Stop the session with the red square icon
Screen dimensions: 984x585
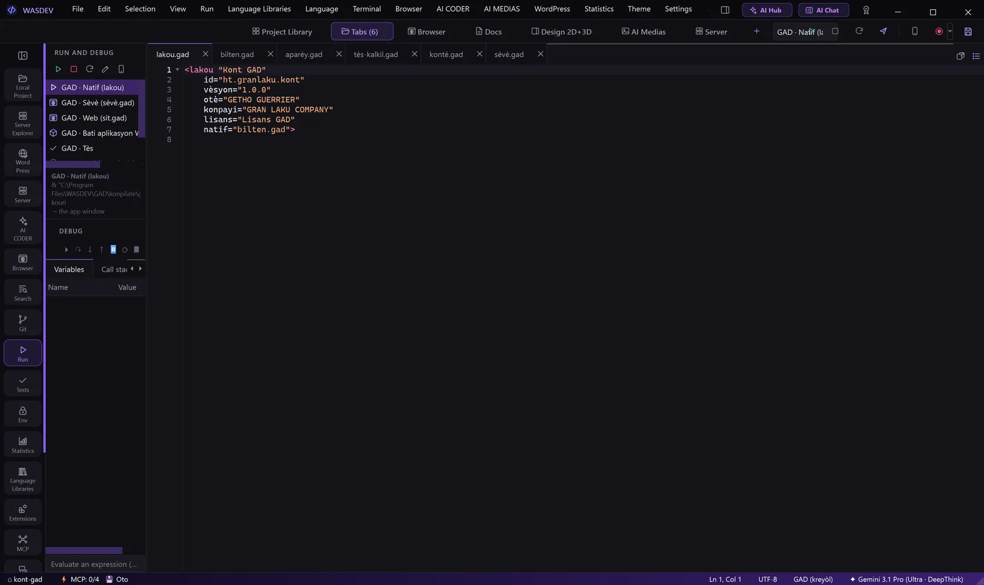pyautogui.click(x=74, y=69)
